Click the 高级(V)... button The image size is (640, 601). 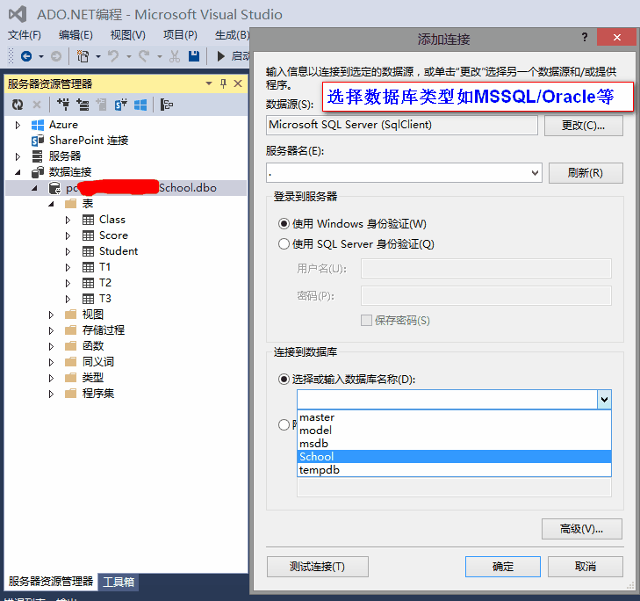[x=582, y=529]
